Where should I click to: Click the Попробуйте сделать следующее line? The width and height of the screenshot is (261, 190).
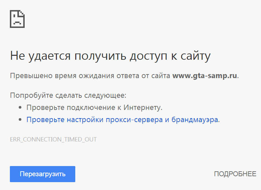(68, 95)
